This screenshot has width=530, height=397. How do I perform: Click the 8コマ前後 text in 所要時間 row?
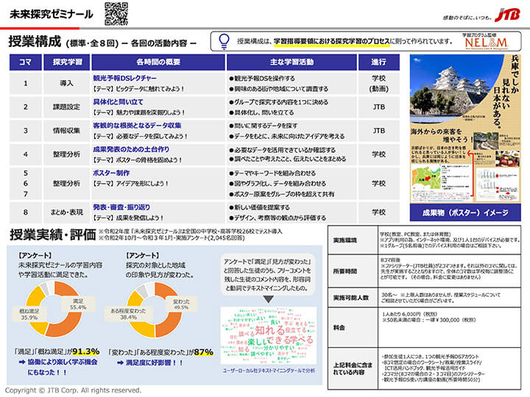[390, 260]
